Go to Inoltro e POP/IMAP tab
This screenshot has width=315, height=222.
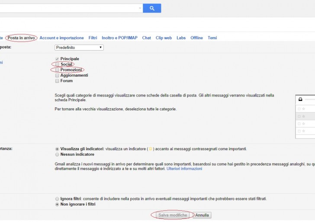click(119, 38)
